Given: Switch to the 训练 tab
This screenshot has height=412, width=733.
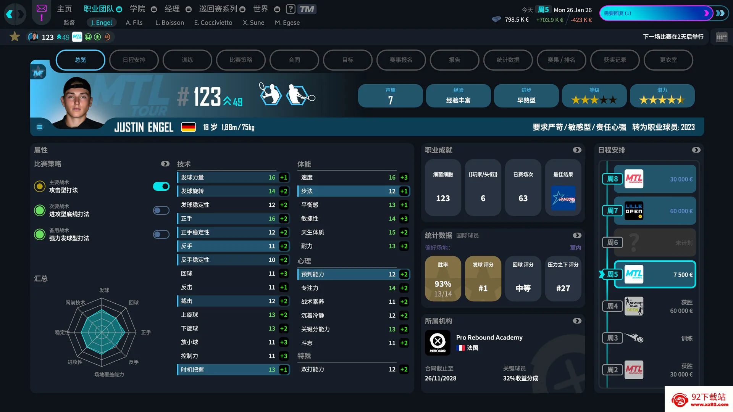Looking at the screenshot, I should point(187,60).
